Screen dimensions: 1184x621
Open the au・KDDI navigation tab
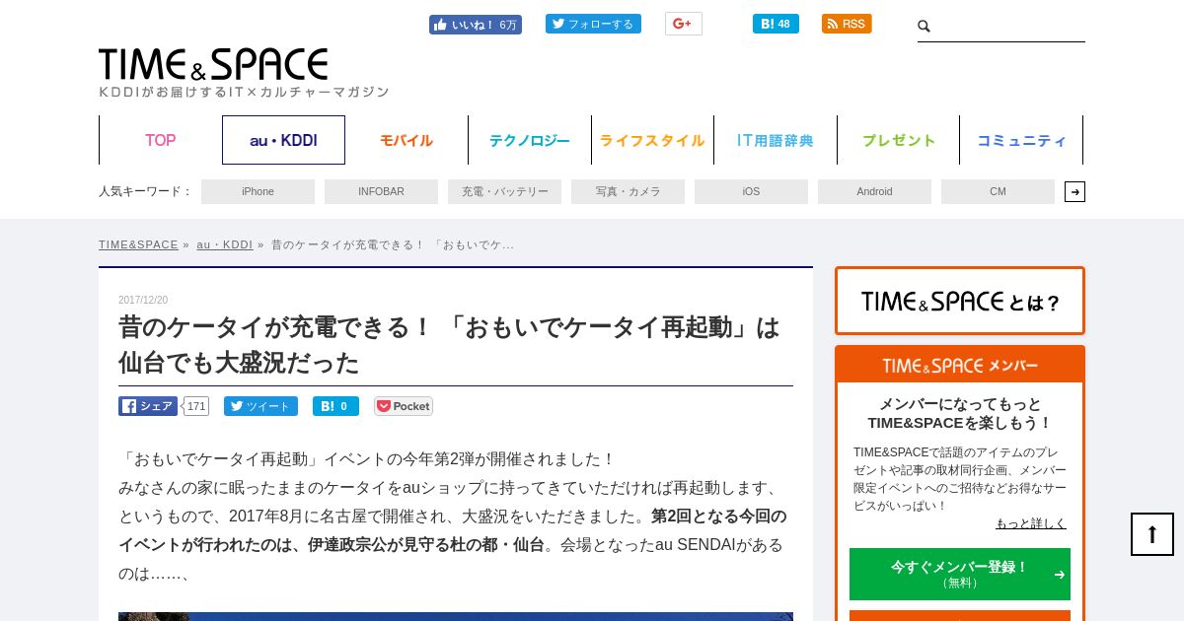point(283,140)
